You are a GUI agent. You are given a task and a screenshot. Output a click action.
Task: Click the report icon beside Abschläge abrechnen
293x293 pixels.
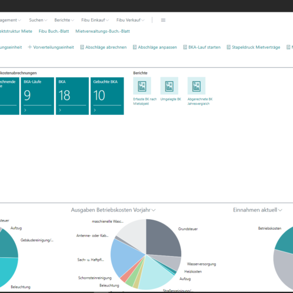[82, 47]
